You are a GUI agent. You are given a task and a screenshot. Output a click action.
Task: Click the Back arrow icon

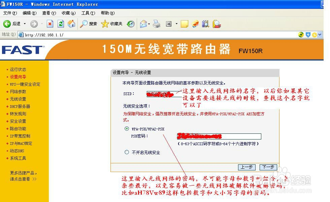tap(7, 24)
